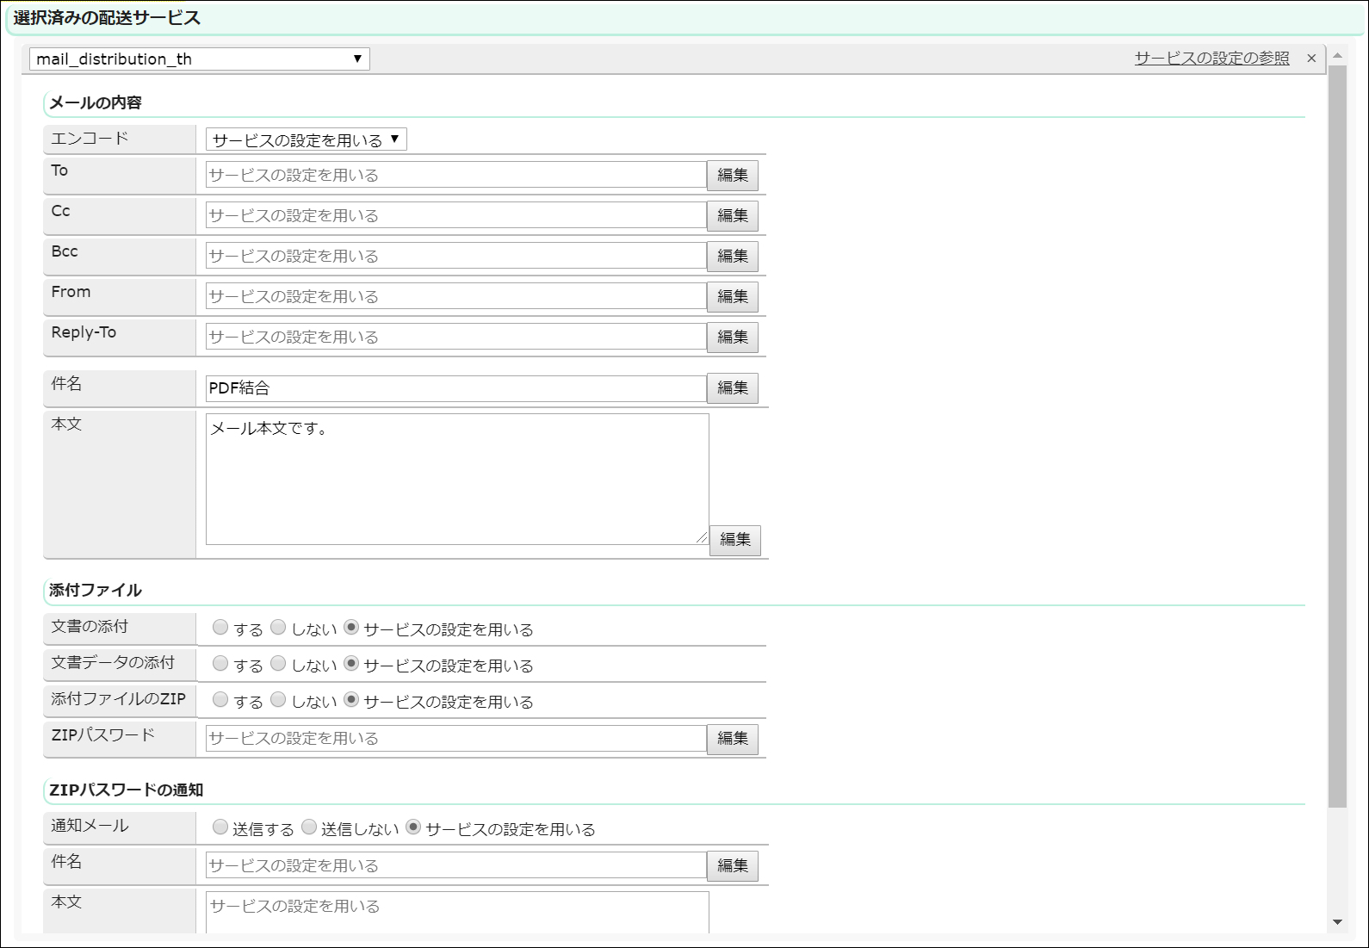Edit the 件名 PDF結合 subject via 編集
Image resolution: width=1369 pixels, height=948 pixels.
732,388
